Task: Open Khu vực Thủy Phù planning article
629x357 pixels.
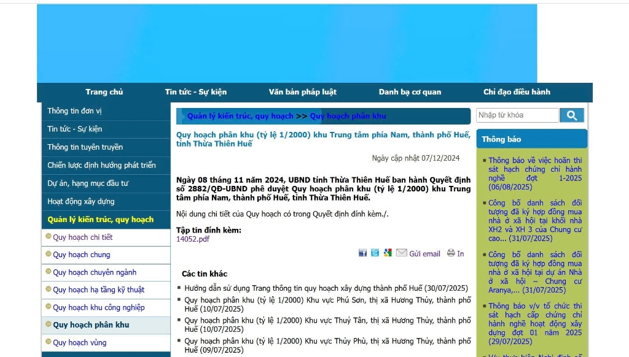Action: tap(327, 345)
